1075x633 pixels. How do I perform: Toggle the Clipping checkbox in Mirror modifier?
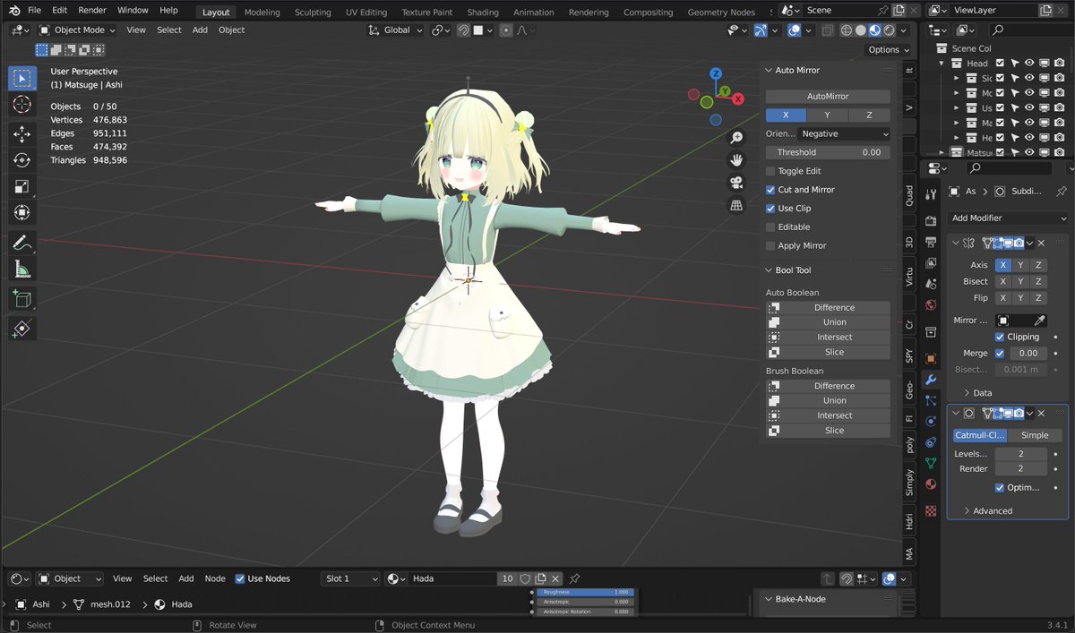tap(1000, 338)
